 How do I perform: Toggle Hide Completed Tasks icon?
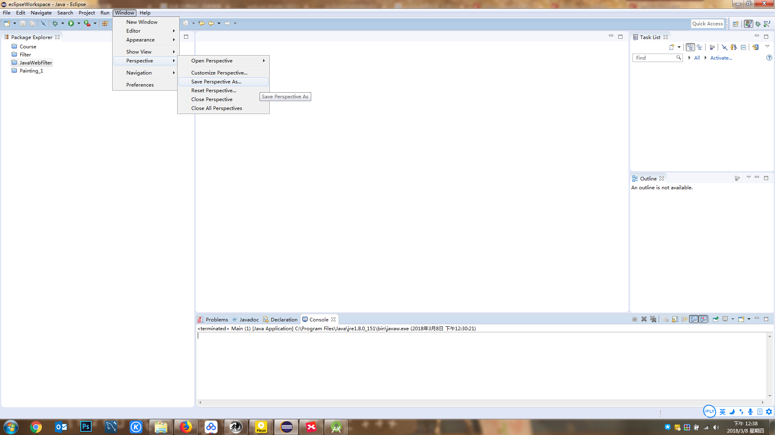click(x=725, y=47)
